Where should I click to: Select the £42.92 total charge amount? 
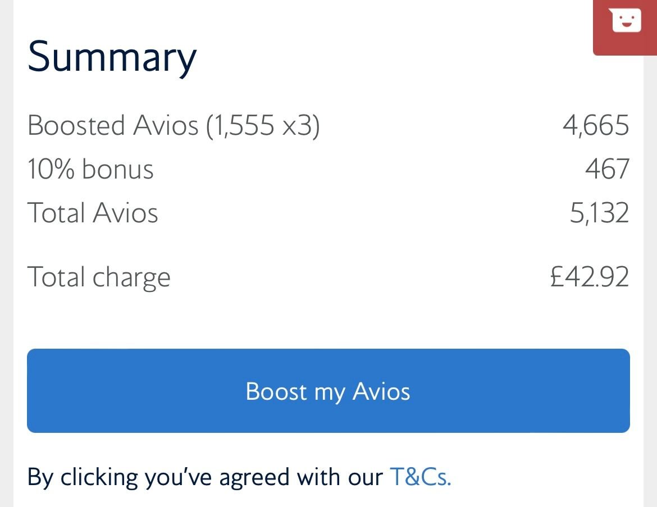(x=588, y=276)
